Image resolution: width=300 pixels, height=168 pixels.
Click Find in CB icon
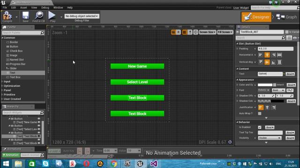pos(38,17)
